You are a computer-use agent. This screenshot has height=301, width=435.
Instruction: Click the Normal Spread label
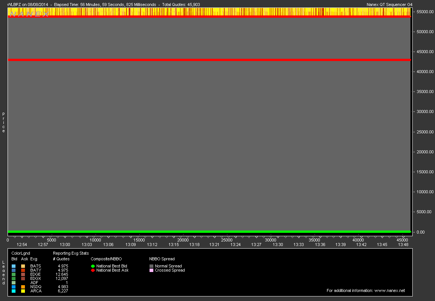tap(168, 266)
